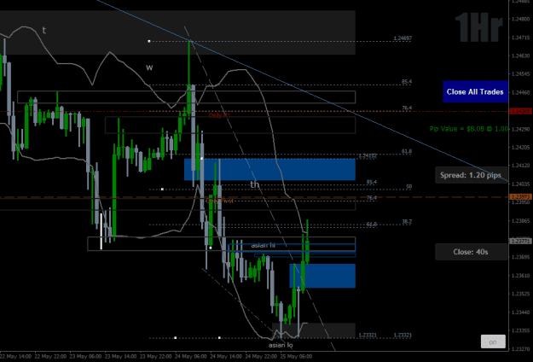The image size is (533, 362).
Task: Click the 1.24460 price axis value
Action: tap(520, 92)
